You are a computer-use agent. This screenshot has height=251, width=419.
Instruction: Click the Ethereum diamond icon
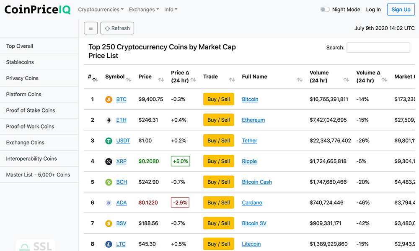(109, 120)
